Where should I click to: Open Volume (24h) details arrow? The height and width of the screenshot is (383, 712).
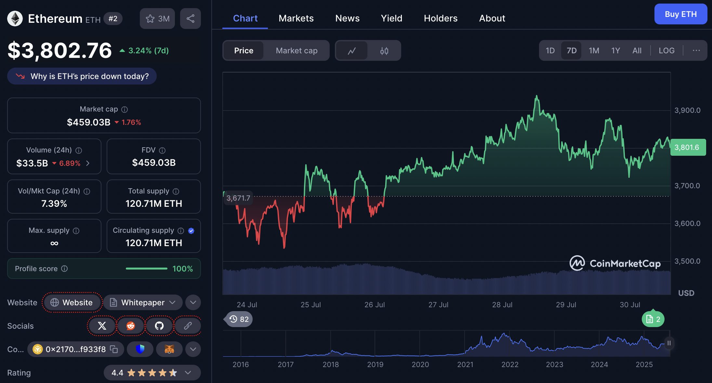click(x=88, y=163)
